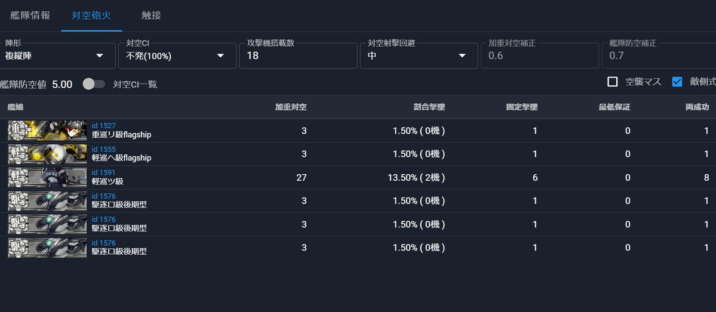Click the 重巡リ級flagship name text

pyautogui.click(x=121, y=135)
